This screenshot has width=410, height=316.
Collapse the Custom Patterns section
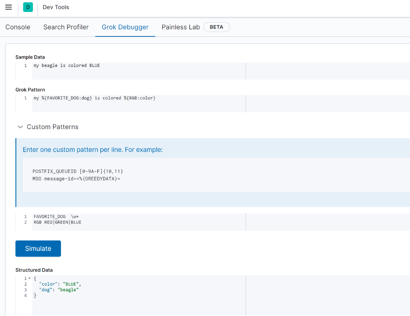click(20, 127)
